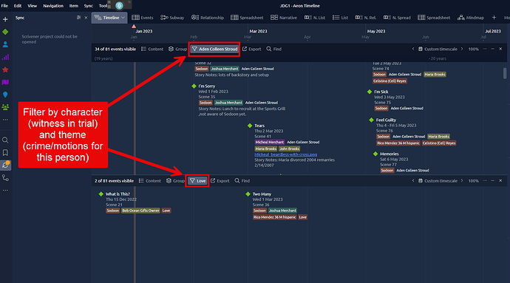
Task: Open the Item menu
Action: [x=73, y=6]
